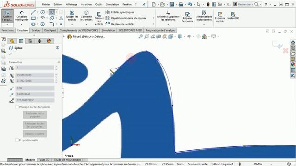
Task: Open dropdown under Convertir les entités
Action: (x=86, y=24)
